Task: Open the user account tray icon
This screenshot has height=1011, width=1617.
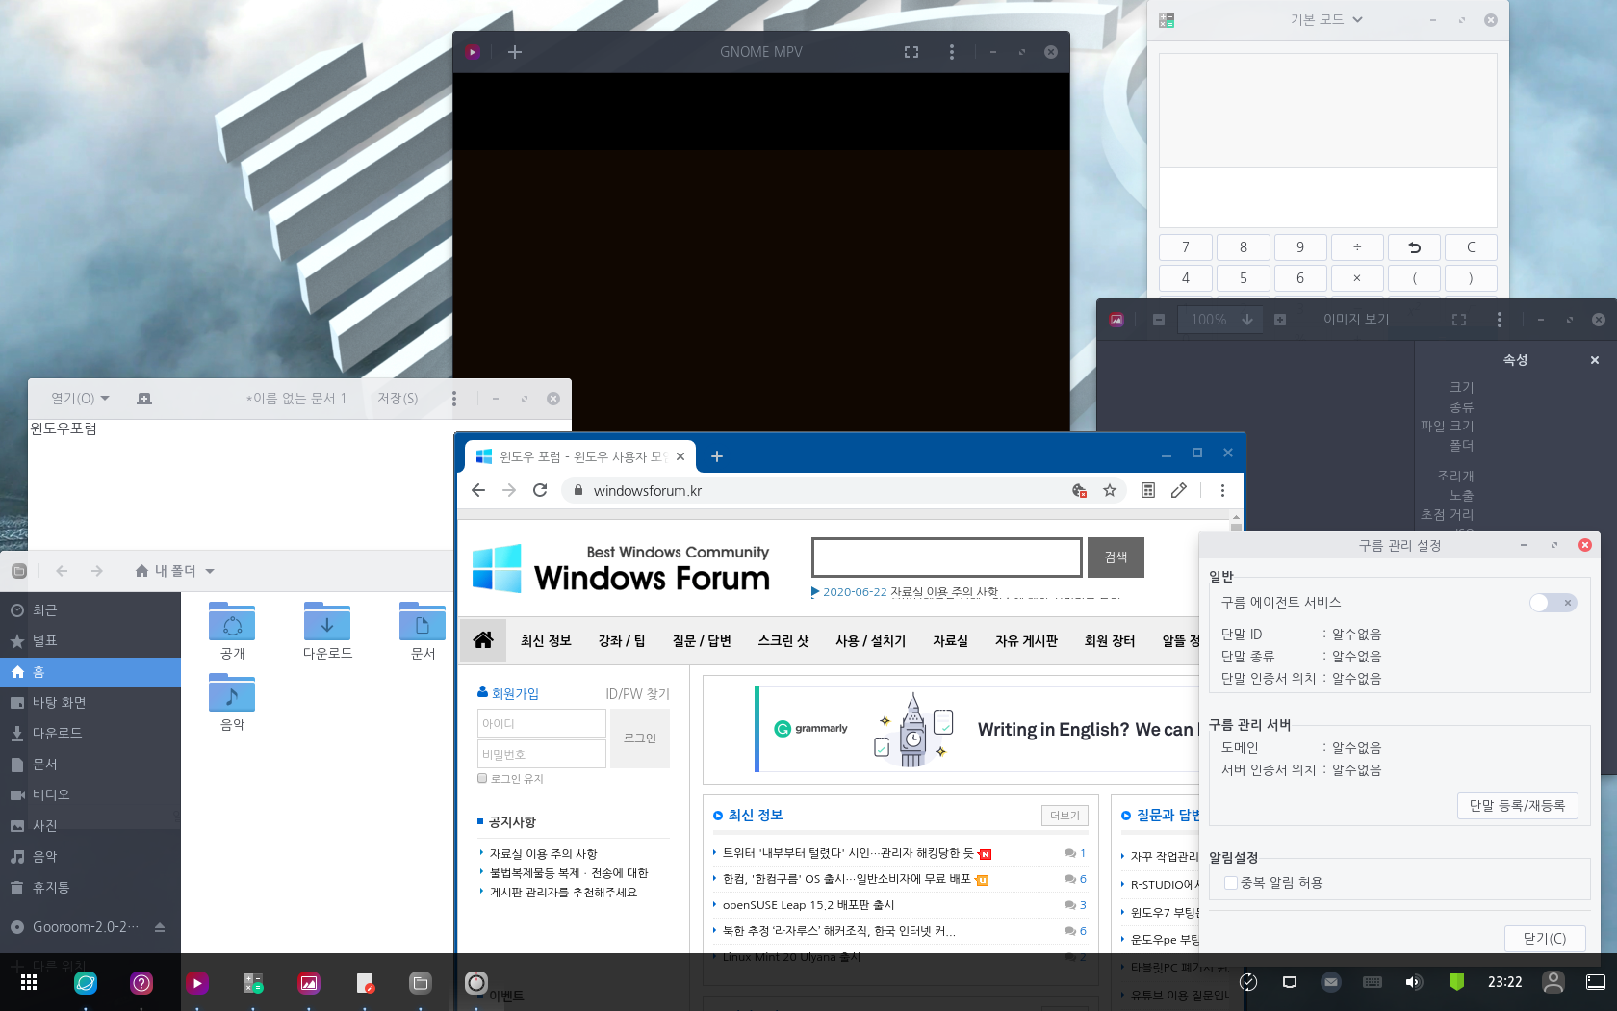Action: coord(1553,982)
